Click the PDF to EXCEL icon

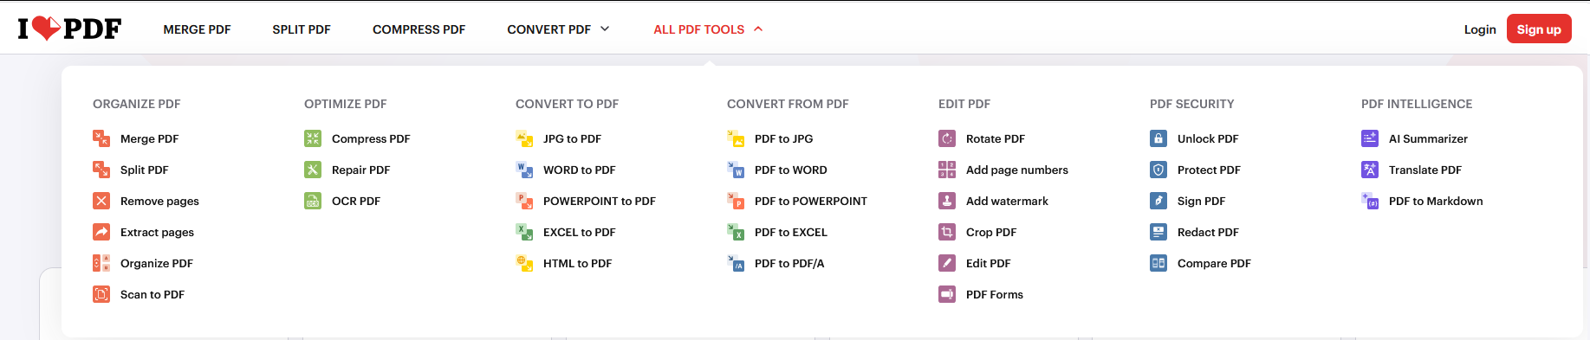[x=736, y=232]
